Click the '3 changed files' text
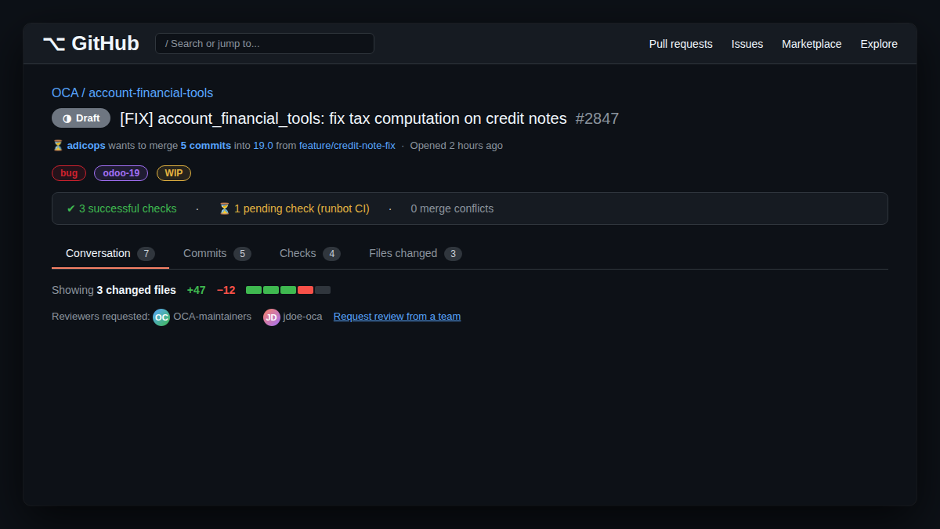940x529 pixels. click(x=136, y=290)
